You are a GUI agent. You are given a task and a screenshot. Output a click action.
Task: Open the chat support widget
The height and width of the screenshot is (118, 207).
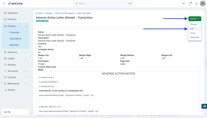[205, 106]
